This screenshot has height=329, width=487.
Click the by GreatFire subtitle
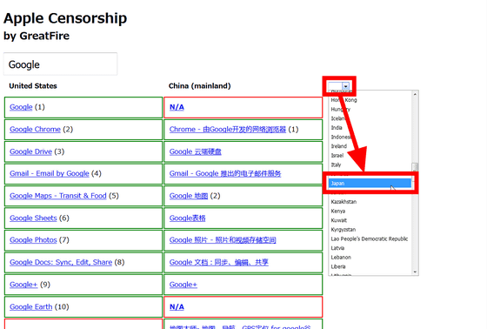pyautogui.click(x=37, y=36)
